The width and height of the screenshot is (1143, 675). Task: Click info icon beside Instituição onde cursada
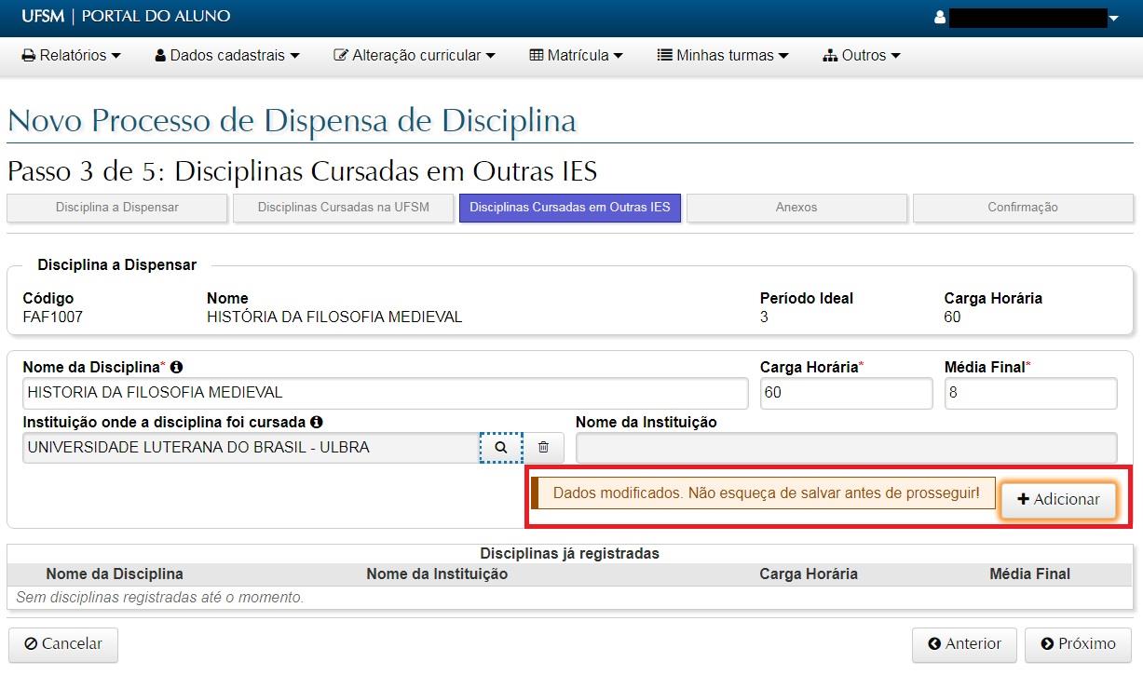317,422
